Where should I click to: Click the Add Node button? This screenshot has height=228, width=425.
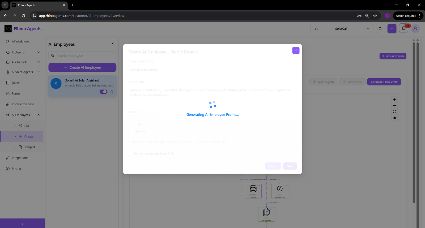pyautogui.click(x=352, y=82)
